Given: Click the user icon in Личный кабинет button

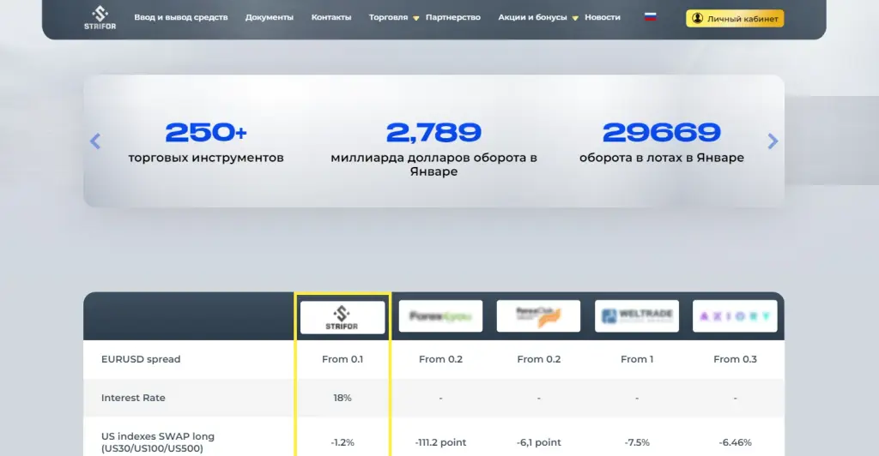Looking at the screenshot, I should click(697, 19).
